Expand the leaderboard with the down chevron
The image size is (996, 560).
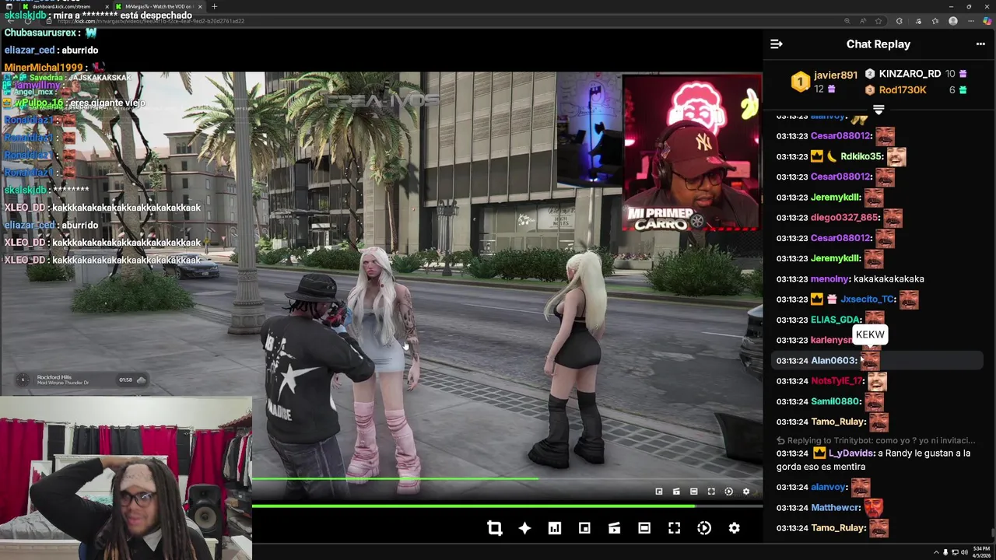879,110
